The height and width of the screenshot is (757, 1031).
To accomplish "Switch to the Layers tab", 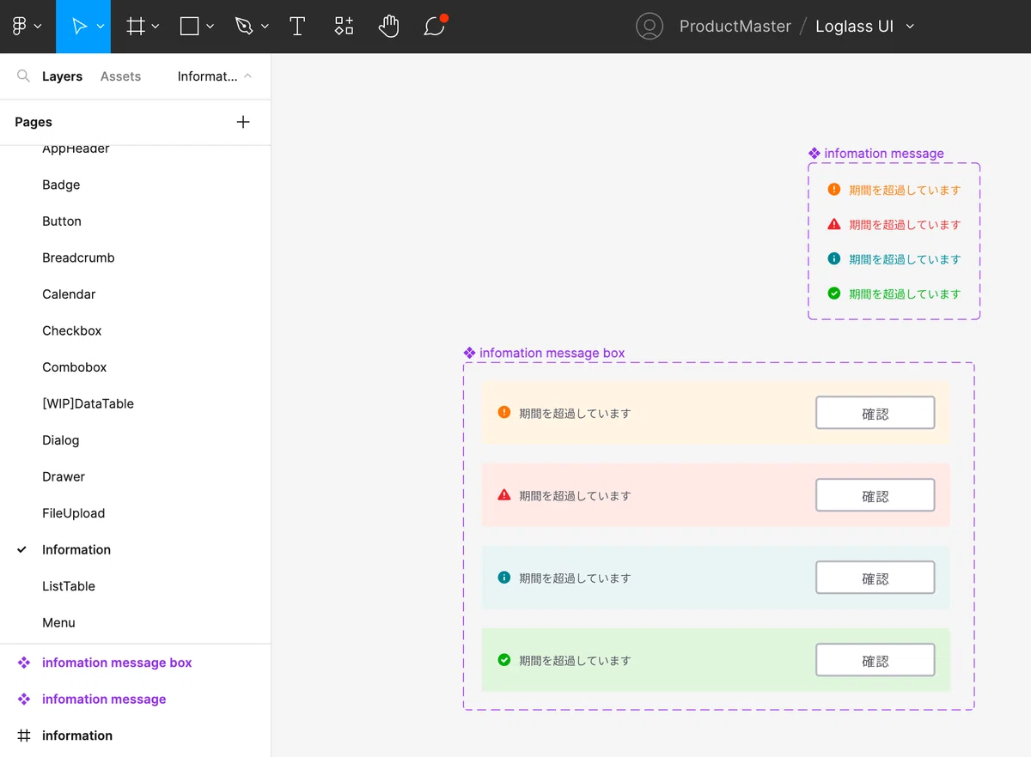I will tap(62, 76).
